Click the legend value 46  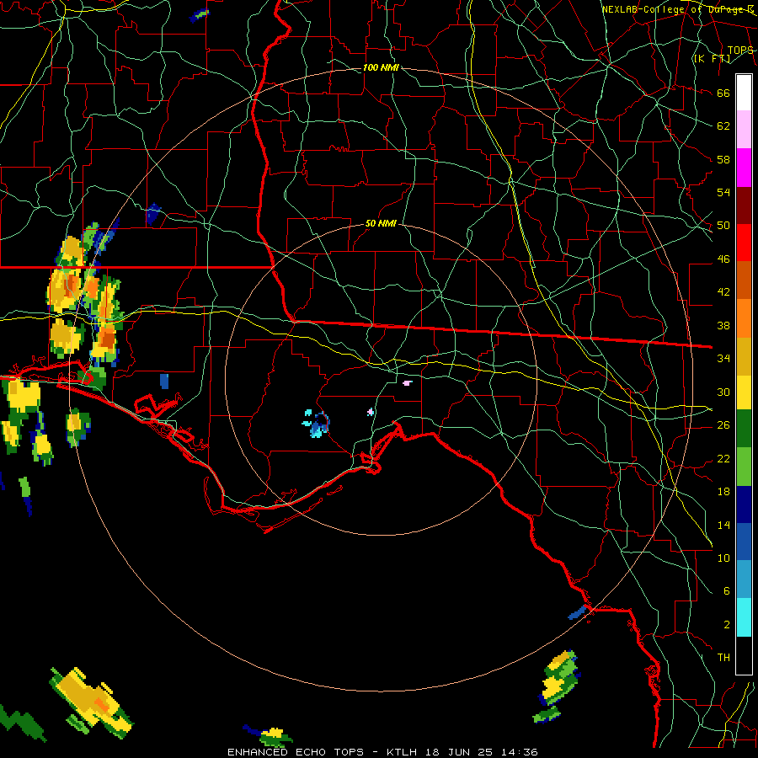click(723, 259)
